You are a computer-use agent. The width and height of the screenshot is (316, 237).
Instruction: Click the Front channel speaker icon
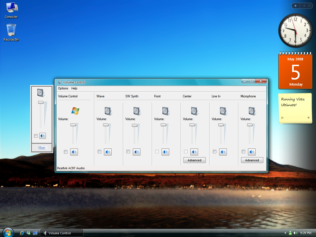[165, 152]
